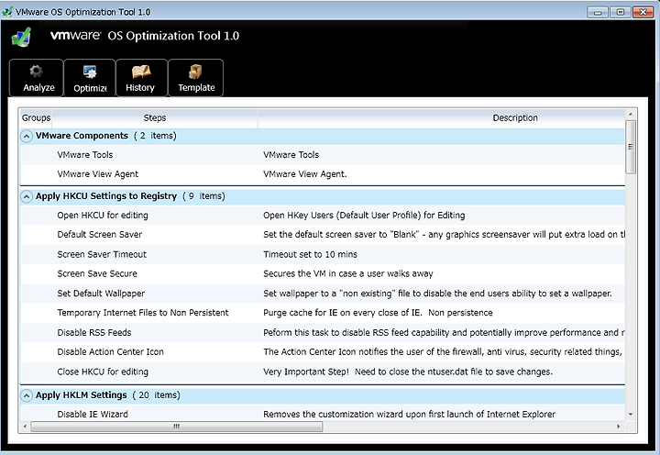Viewport: 660px width, 455px height.
Task: Click the title bar application icon
Action: pos(7,12)
